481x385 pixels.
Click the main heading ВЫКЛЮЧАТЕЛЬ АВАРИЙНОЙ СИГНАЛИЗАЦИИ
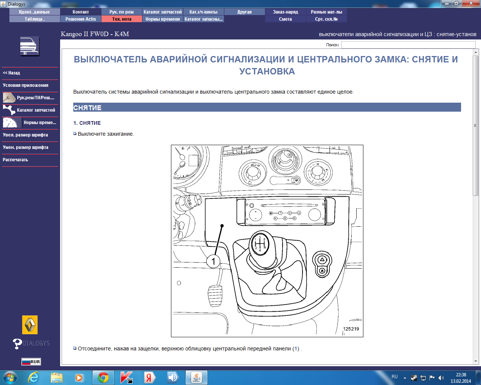tap(266, 65)
